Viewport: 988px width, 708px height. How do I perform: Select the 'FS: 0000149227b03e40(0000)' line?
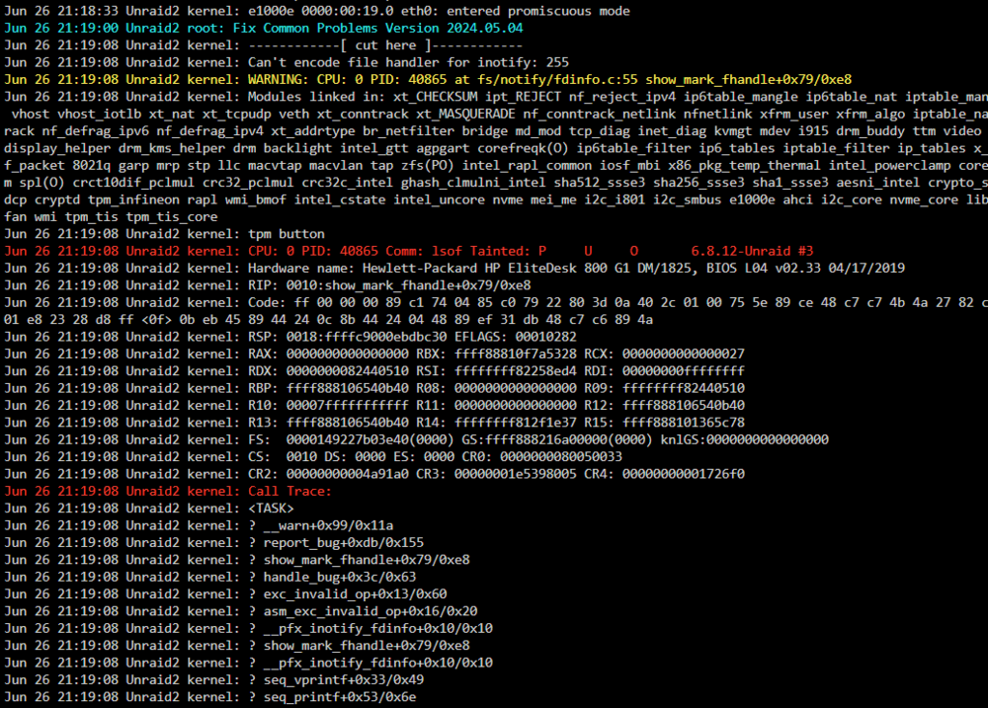tap(416, 439)
